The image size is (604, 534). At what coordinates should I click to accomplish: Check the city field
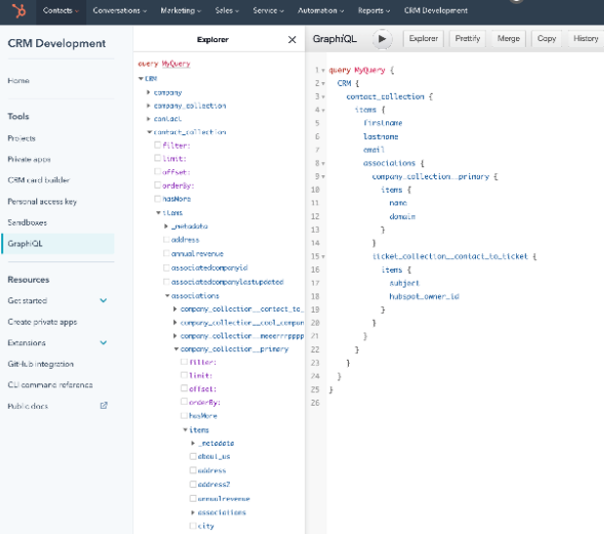(x=193, y=525)
